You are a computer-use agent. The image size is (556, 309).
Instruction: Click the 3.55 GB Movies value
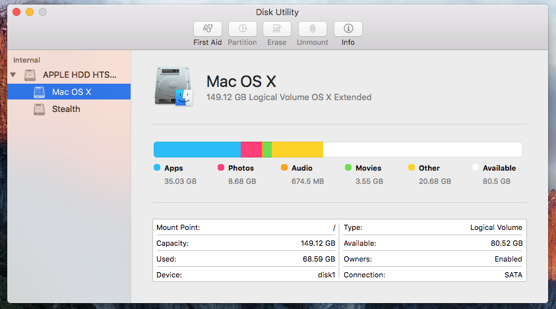click(369, 181)
